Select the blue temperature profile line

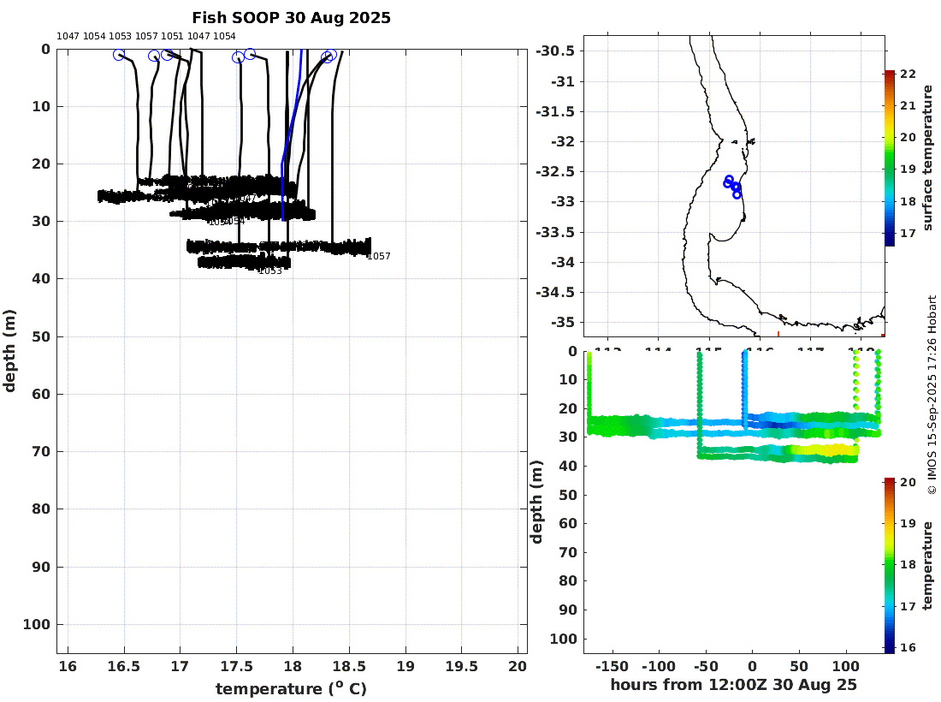coord(290,135)
